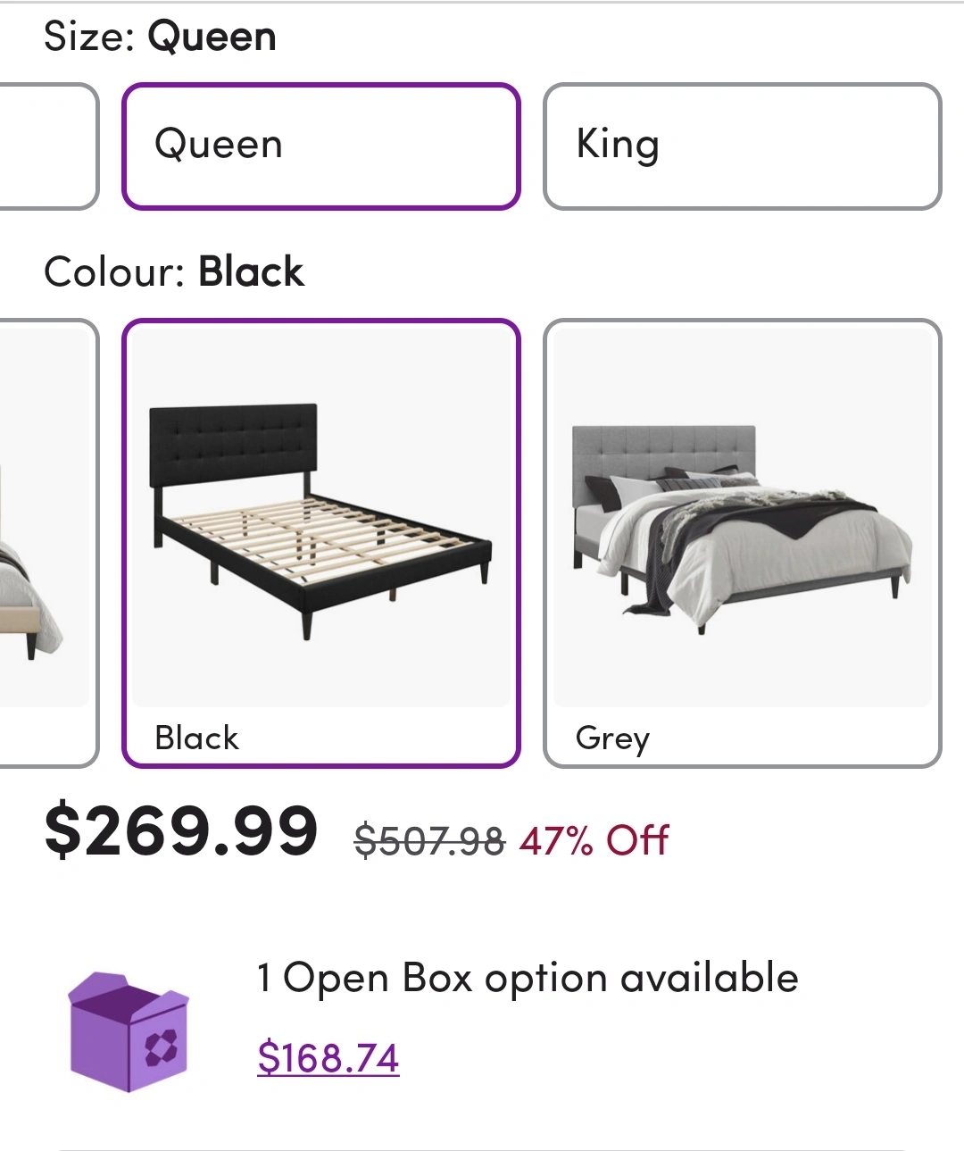Click the 'Black' caption under bed image
Viewport: 964px width, 1151px height.
(196, 738)
